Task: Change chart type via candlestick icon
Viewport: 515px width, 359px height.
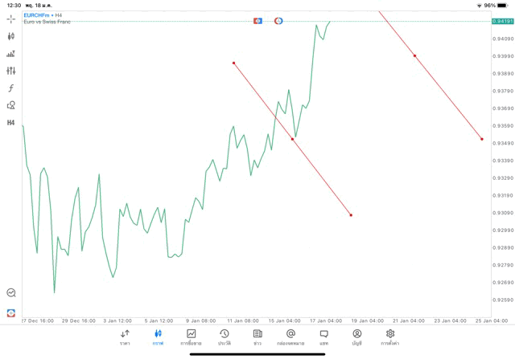Action: tap(11, 36)
